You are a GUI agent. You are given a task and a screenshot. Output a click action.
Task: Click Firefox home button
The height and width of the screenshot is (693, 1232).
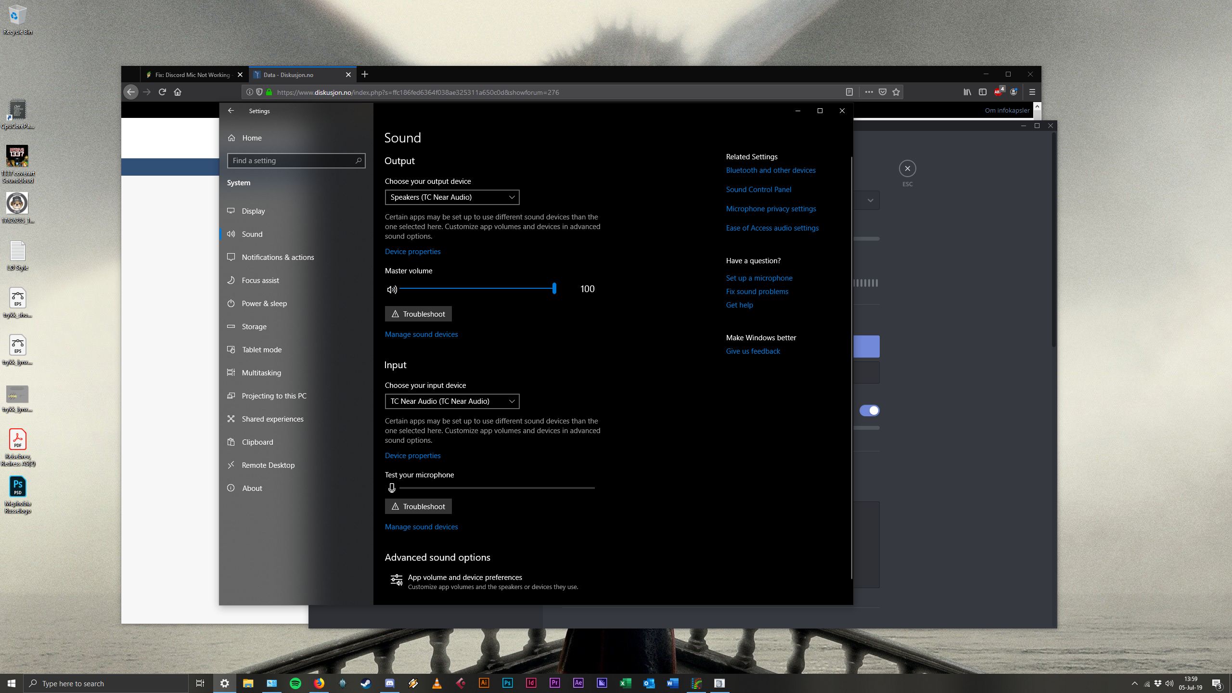click(178, 92)
